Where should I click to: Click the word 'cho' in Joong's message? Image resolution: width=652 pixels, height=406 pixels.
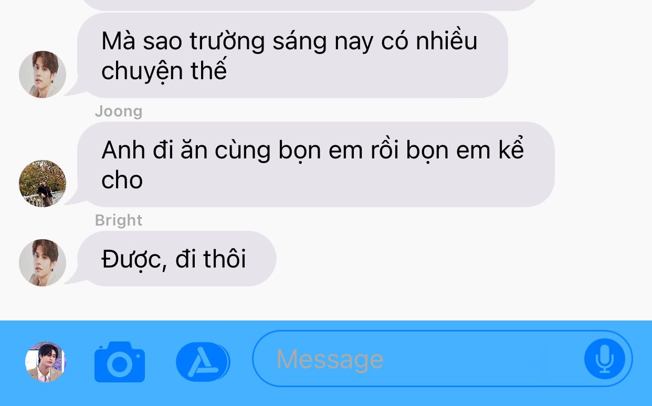click(x=122, y=180)
